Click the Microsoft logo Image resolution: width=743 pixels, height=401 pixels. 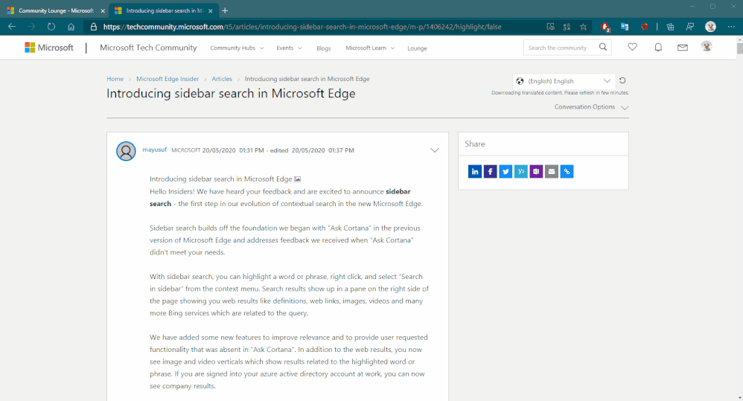pos(49,48)
